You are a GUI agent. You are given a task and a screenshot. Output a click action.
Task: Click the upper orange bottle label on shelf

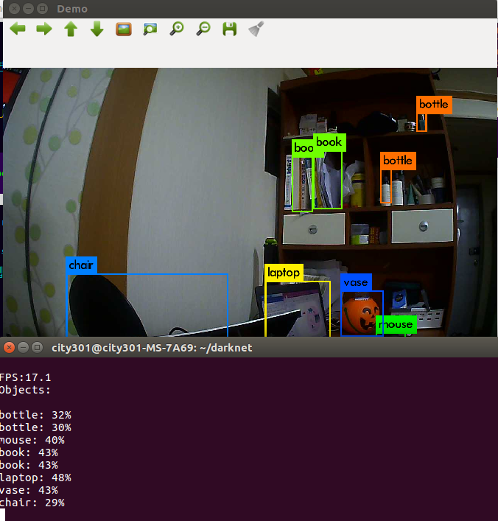click(434, 105)
